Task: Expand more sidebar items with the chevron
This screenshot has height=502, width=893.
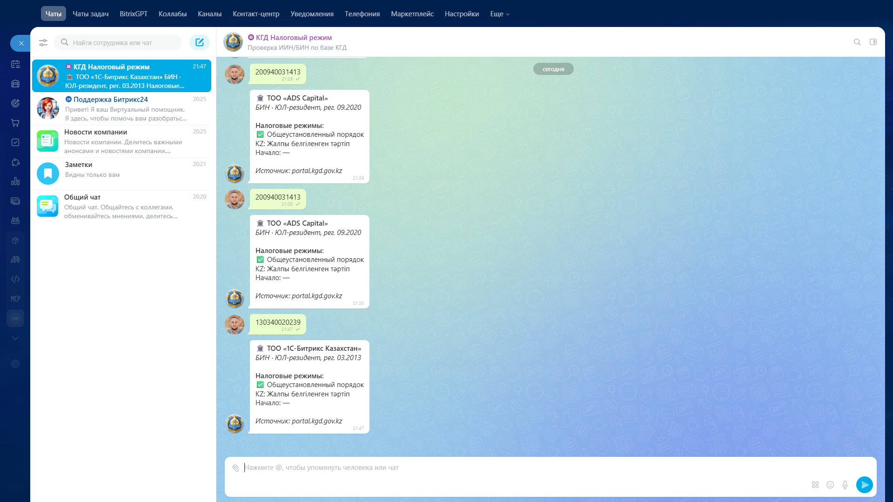Action: pyautogui.click(x=15, y=338)
